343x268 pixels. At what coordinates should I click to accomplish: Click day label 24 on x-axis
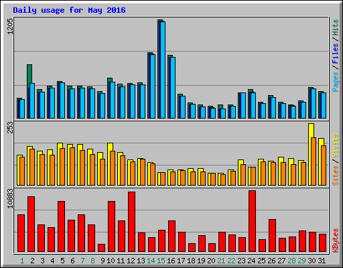tap(251, 261)
